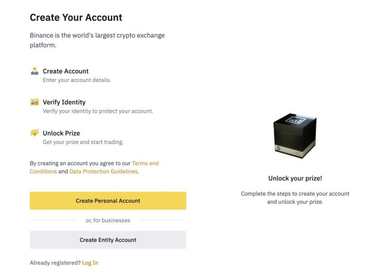Select the Verify Identity step title

click(x=64, y=102)
